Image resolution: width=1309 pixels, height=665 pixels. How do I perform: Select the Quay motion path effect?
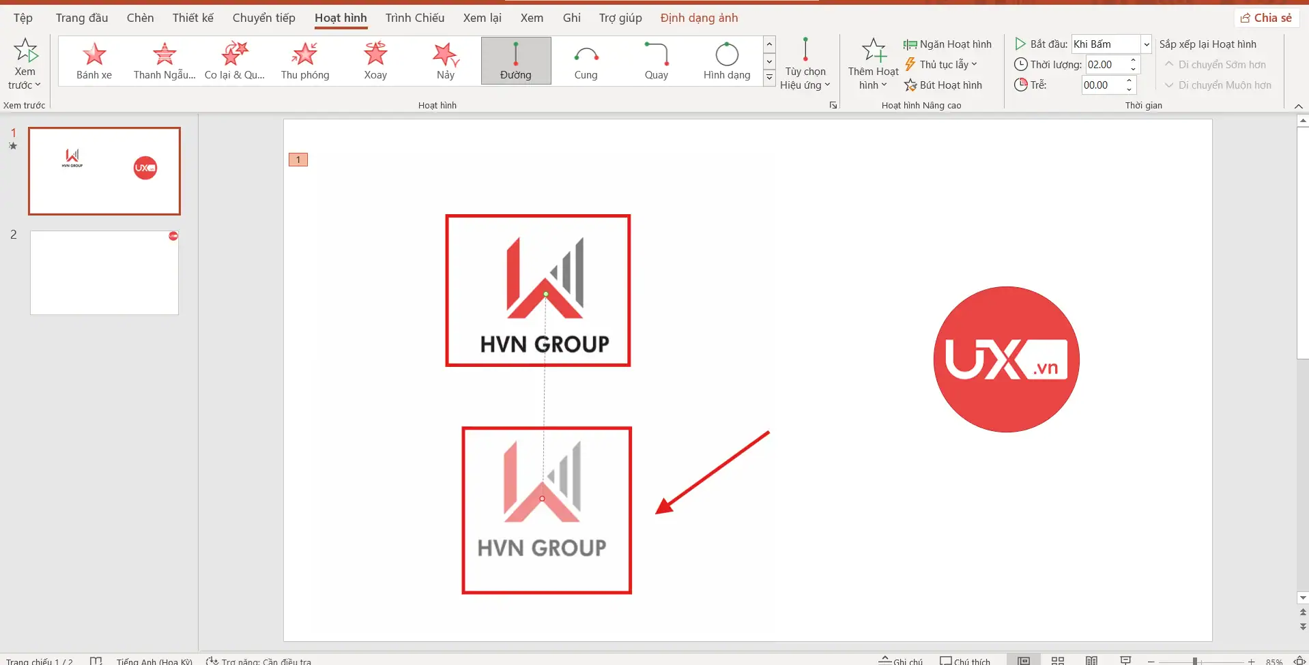coord(657,61)
